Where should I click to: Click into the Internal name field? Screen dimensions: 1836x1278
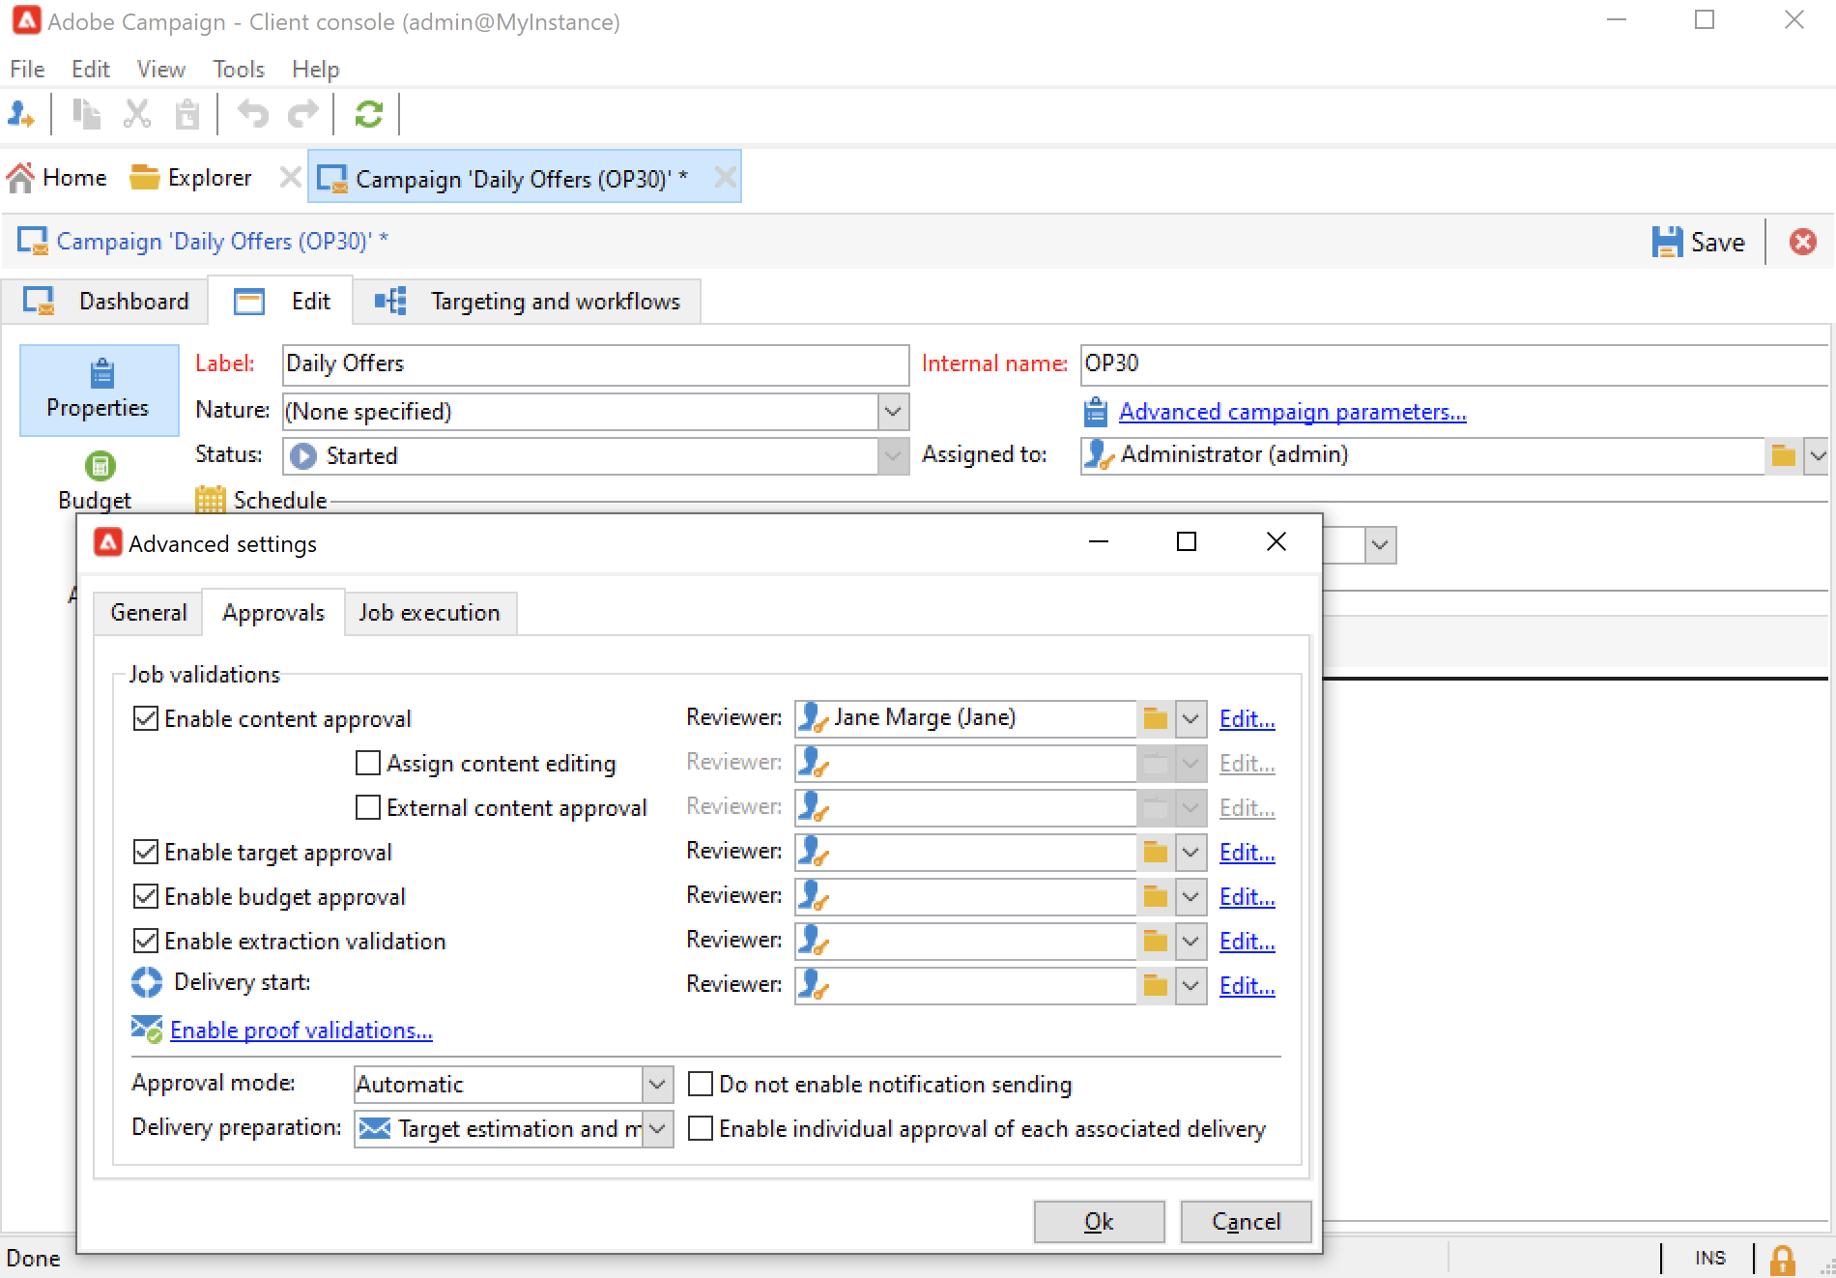(1454, 364)
